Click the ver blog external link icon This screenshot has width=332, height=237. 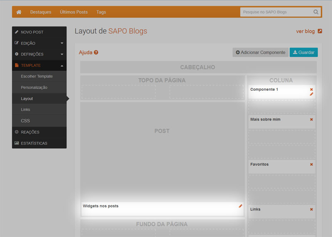[320, 31]
